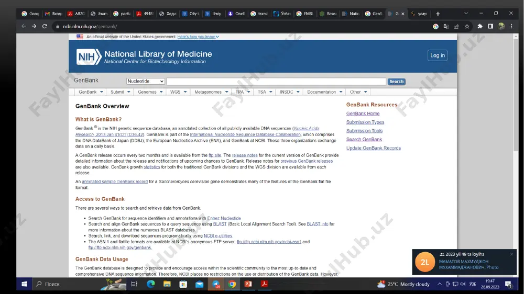Open a new browser tab
Viewport: 524px width, 294px height.
point(438,14)
